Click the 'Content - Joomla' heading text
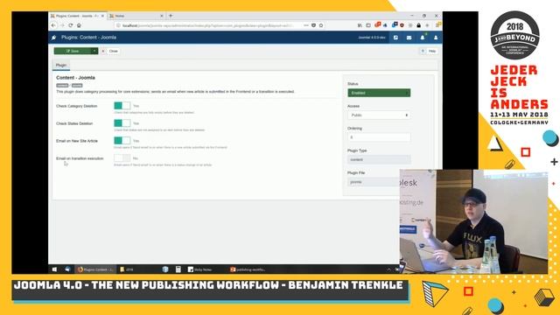This screenshot has width=560, height=315. pos(75,78)
